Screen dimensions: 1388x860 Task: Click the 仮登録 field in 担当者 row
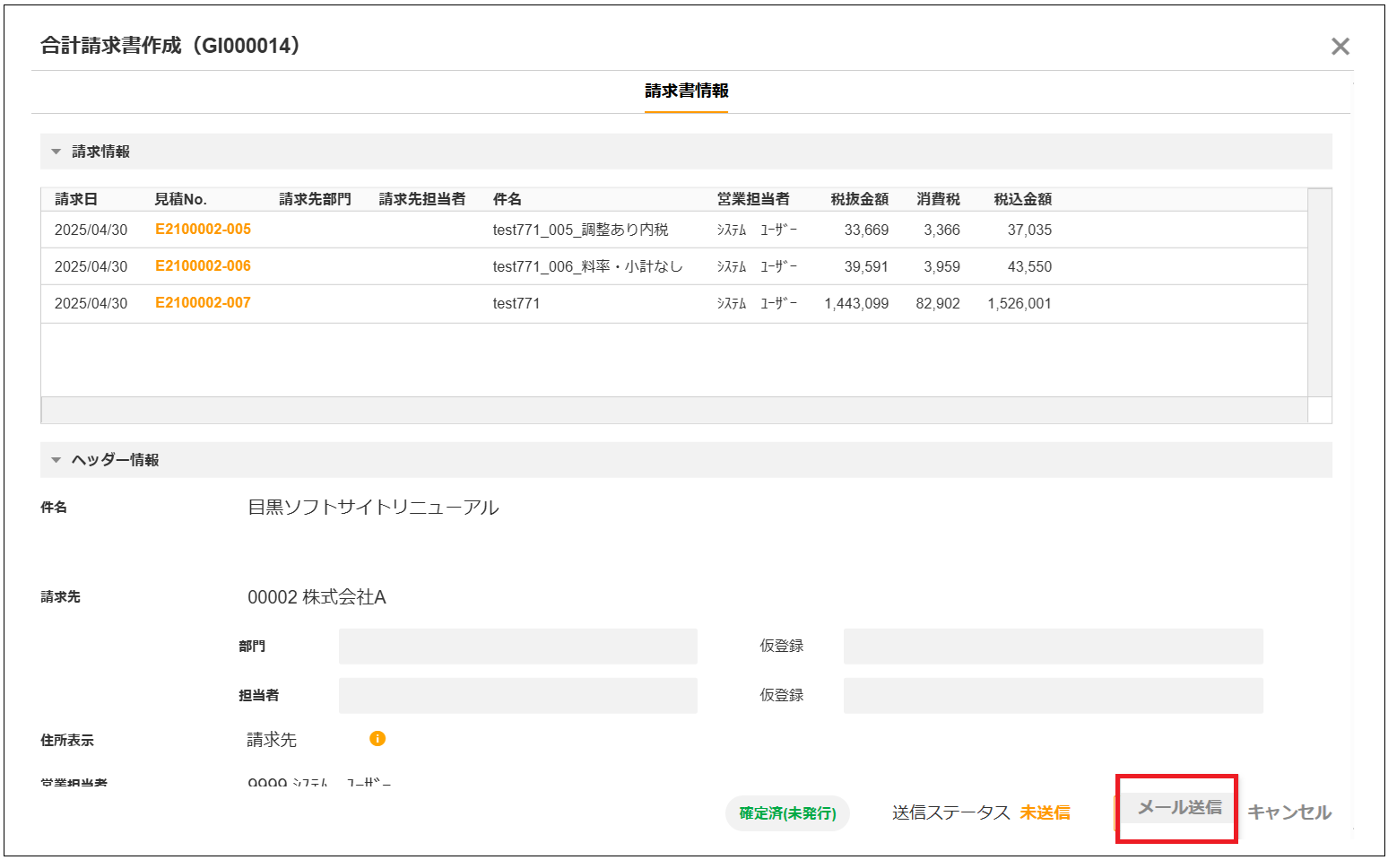(x=1053, y=695)
